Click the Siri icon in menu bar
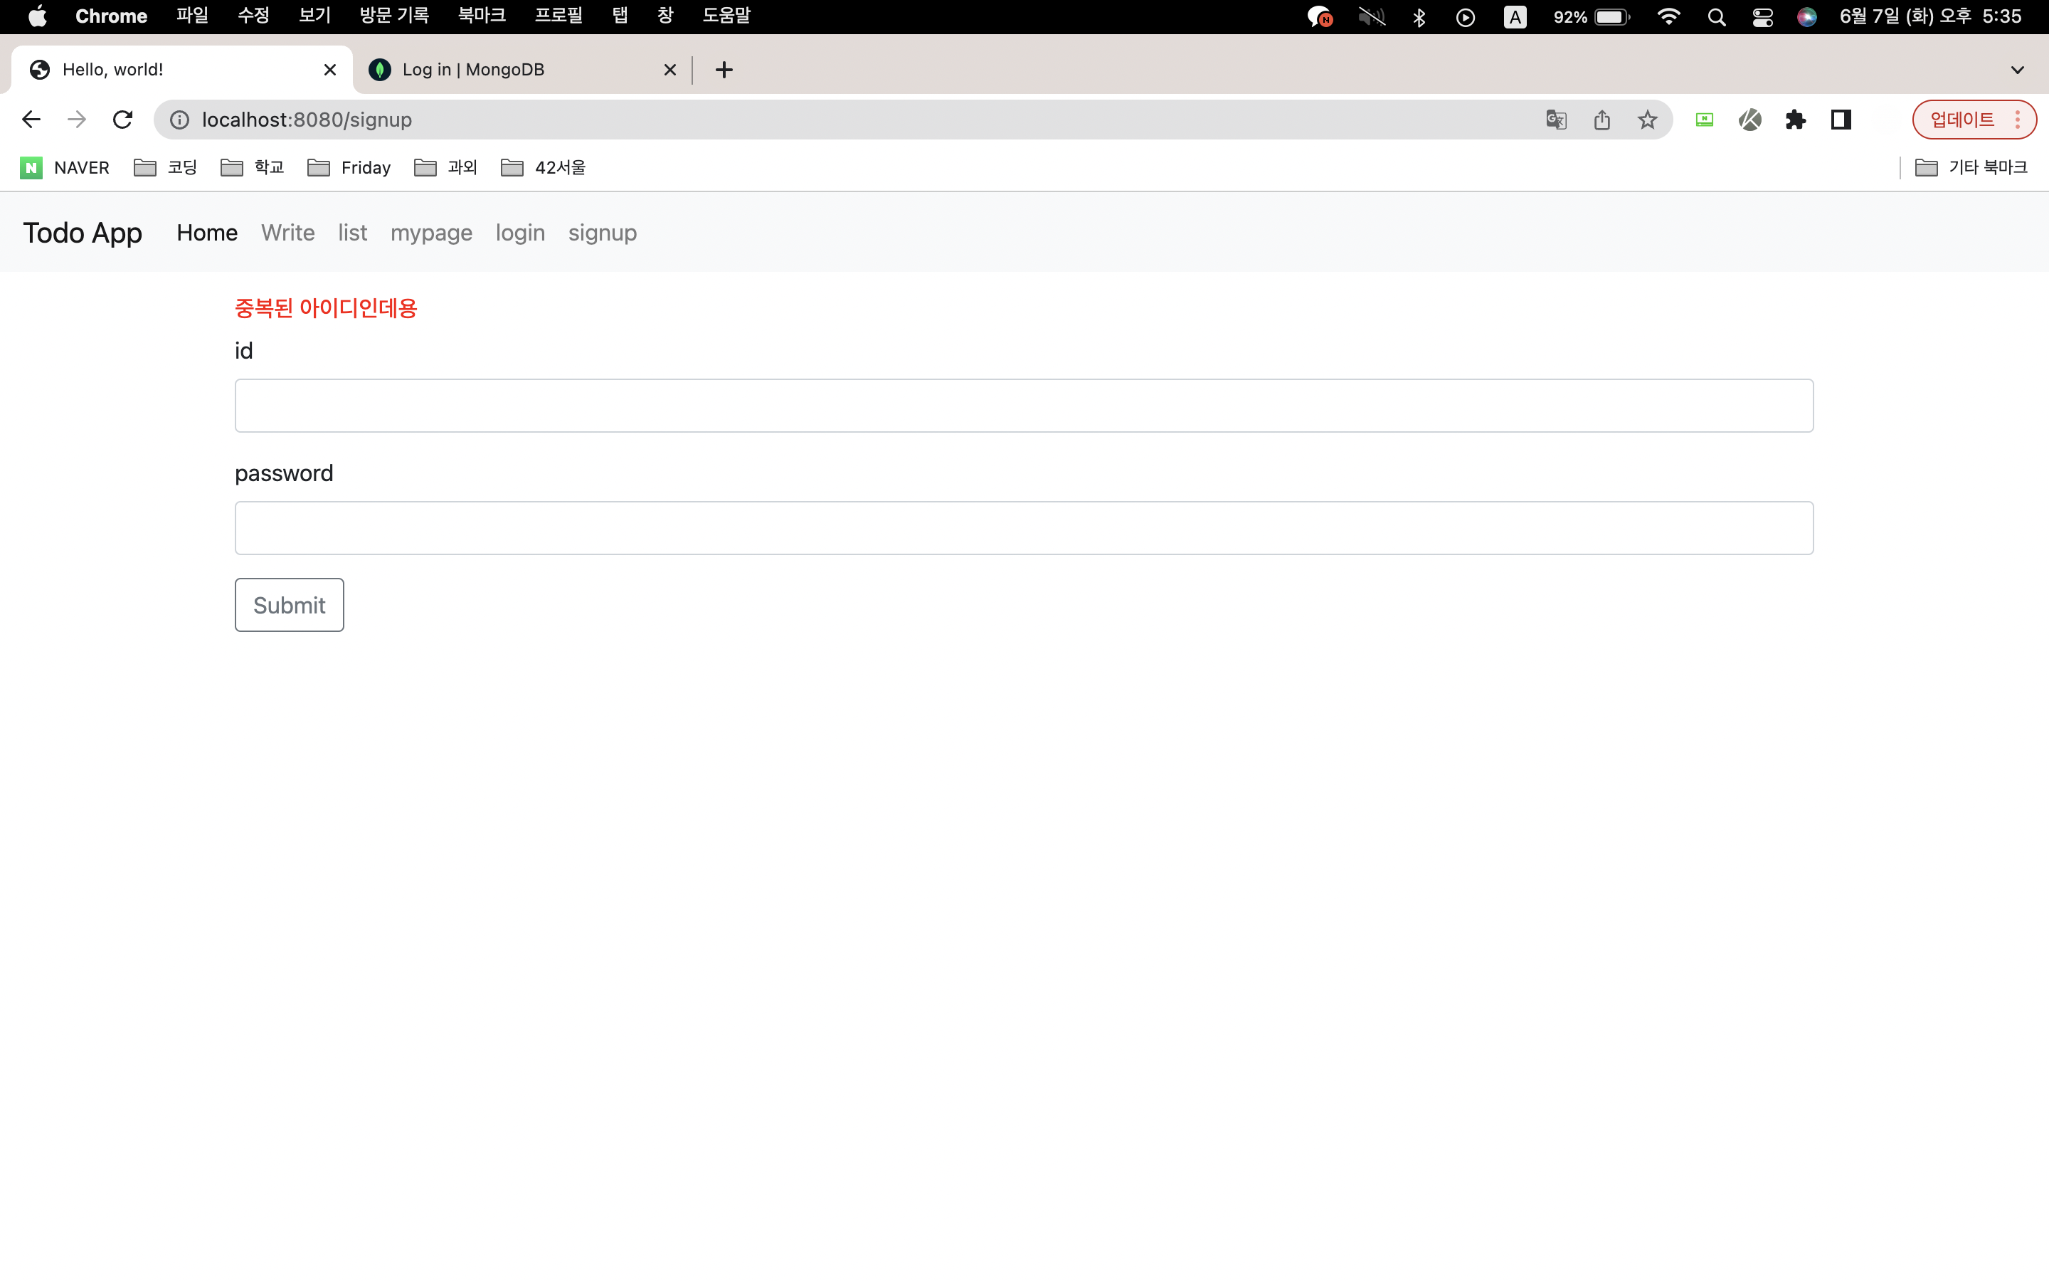The image size is (2049, 1281). tap(1807, 17)
